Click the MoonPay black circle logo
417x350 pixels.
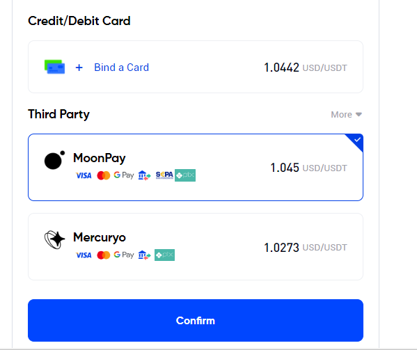click(x=54, y=160)
